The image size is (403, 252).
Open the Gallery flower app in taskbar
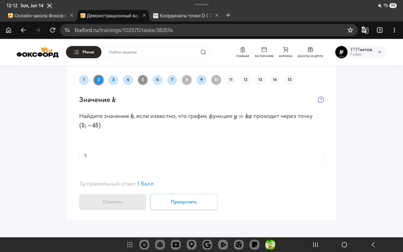pos(160,245)
